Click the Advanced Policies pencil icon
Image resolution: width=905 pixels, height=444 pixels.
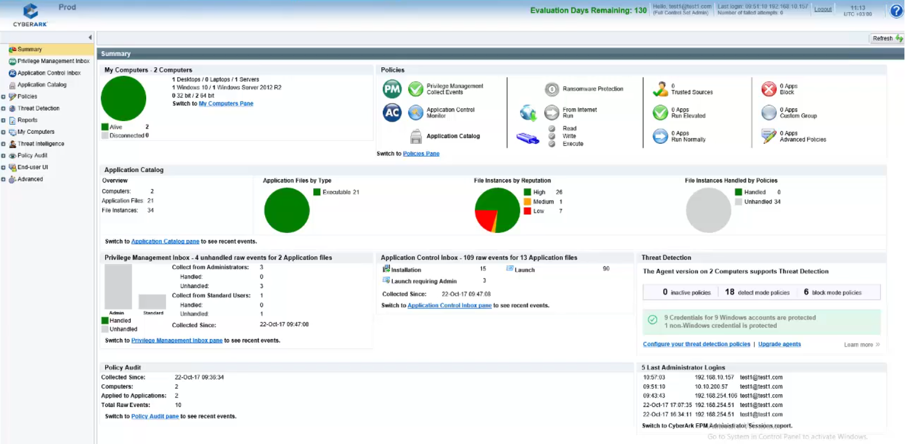tap(769, 136)
